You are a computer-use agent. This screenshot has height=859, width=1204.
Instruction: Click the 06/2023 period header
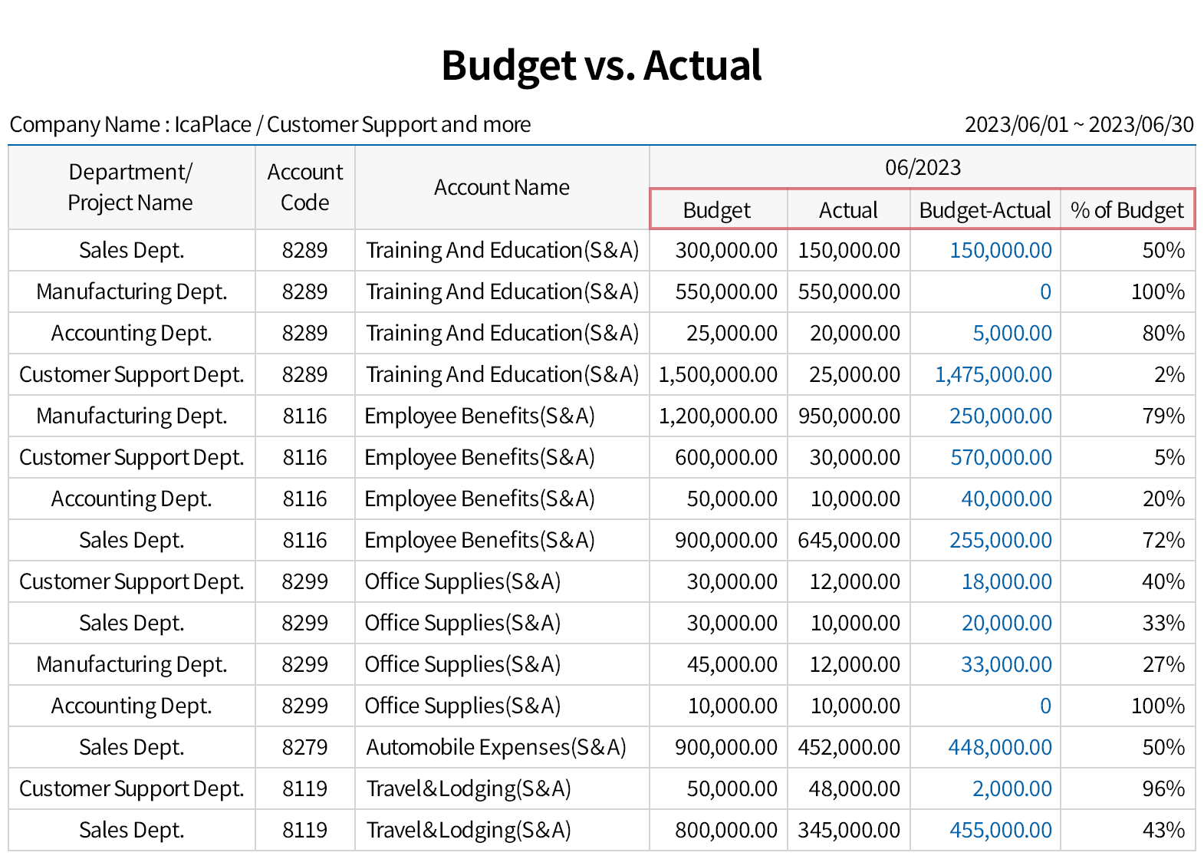tap(922, 167)
